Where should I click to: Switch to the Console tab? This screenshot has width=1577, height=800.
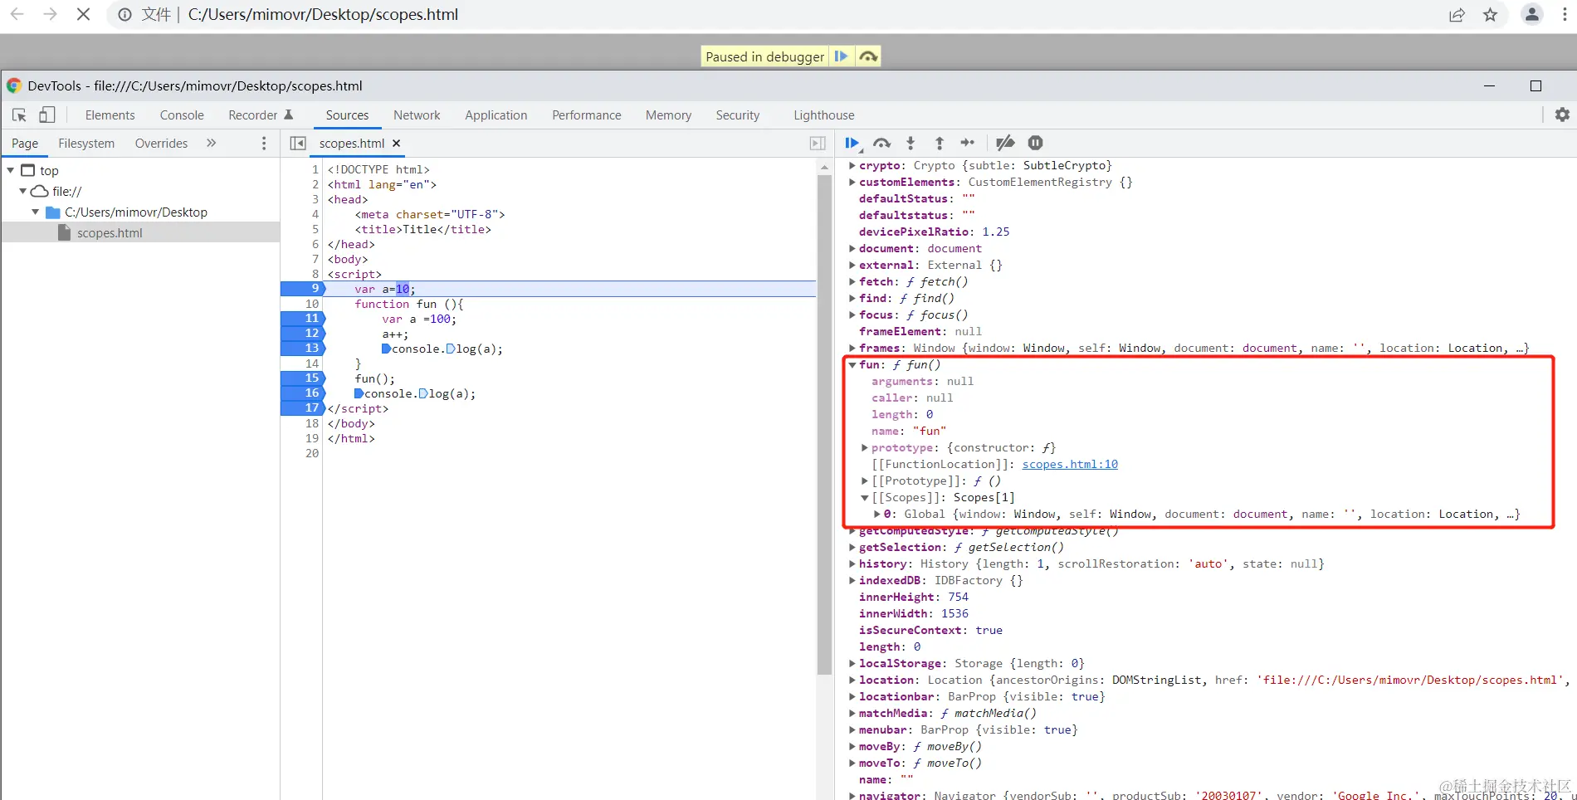pyautogui.click(x=182, y=115)
